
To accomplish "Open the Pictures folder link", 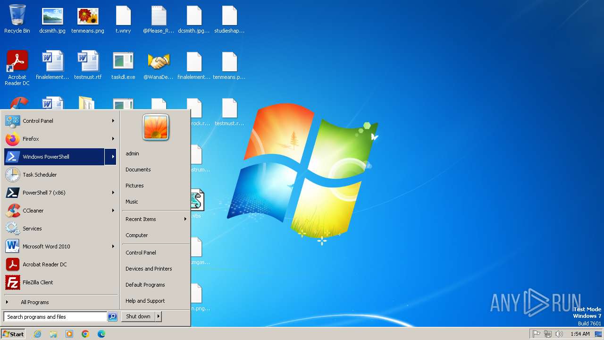I will click(x=134, y=186).
